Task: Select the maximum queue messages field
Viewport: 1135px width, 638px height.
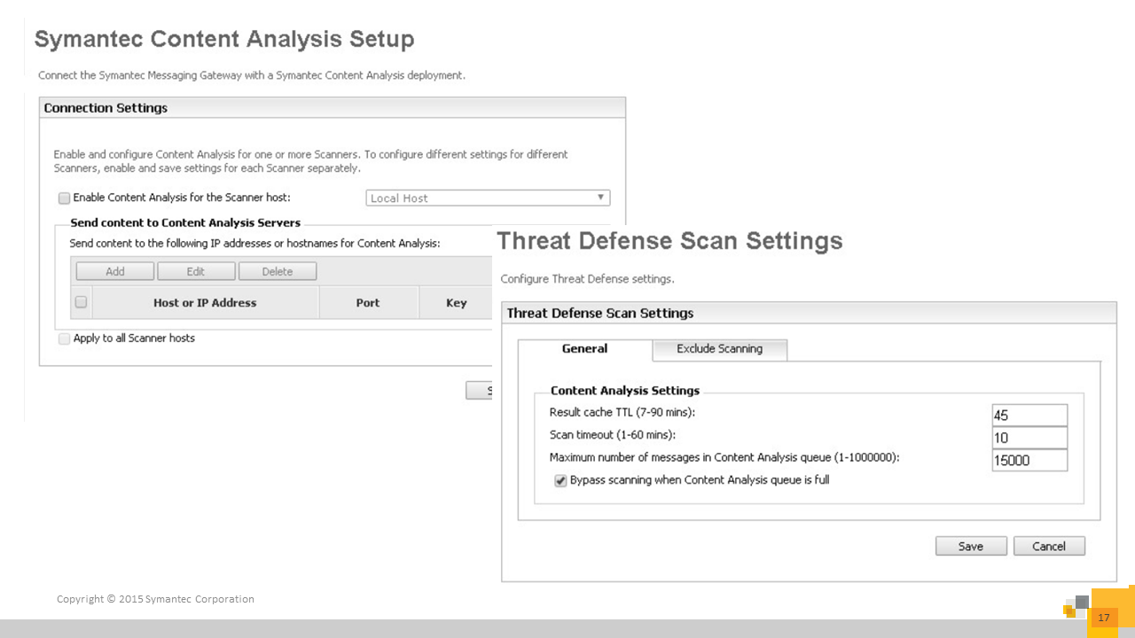Action: [x=1029, y=461]
